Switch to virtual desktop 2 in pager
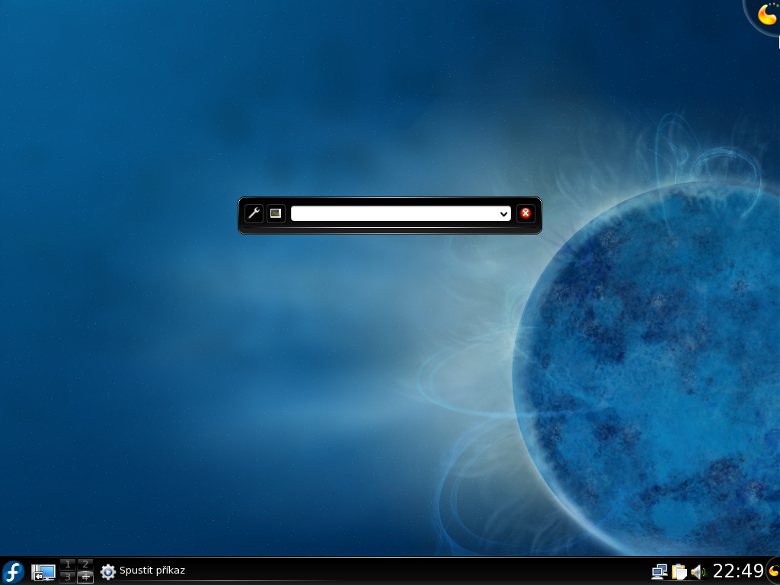 coord(85,564)
